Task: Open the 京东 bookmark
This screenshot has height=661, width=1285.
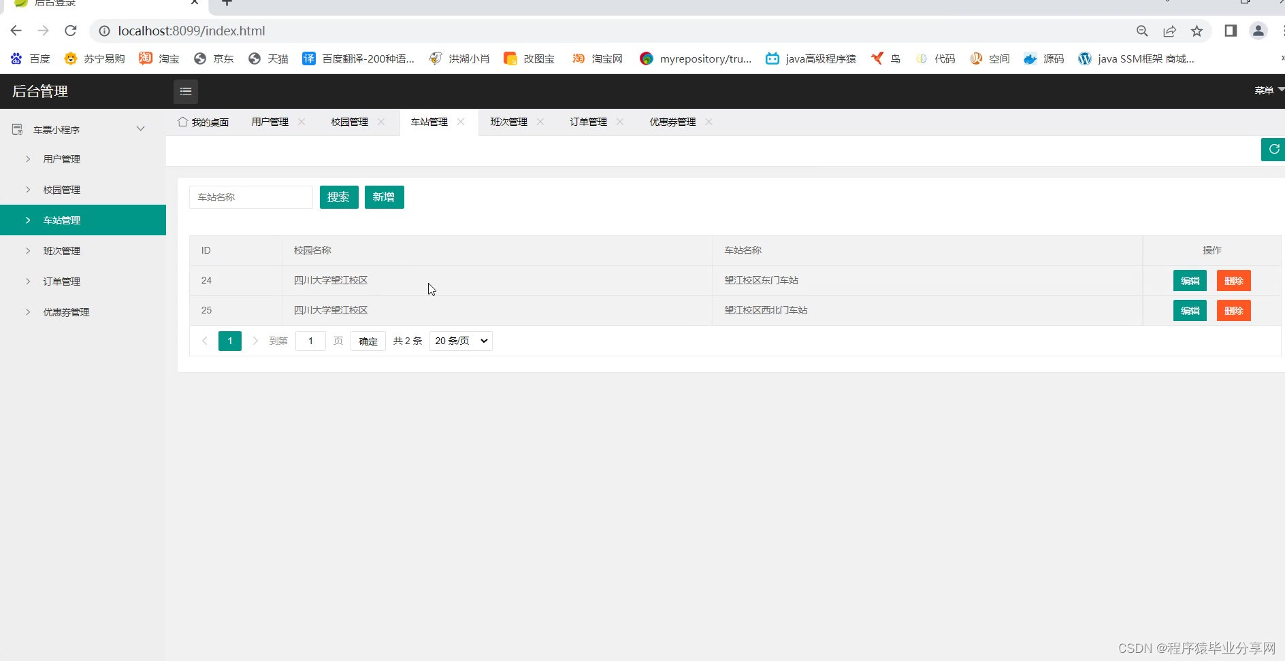Action: point(214,58)
